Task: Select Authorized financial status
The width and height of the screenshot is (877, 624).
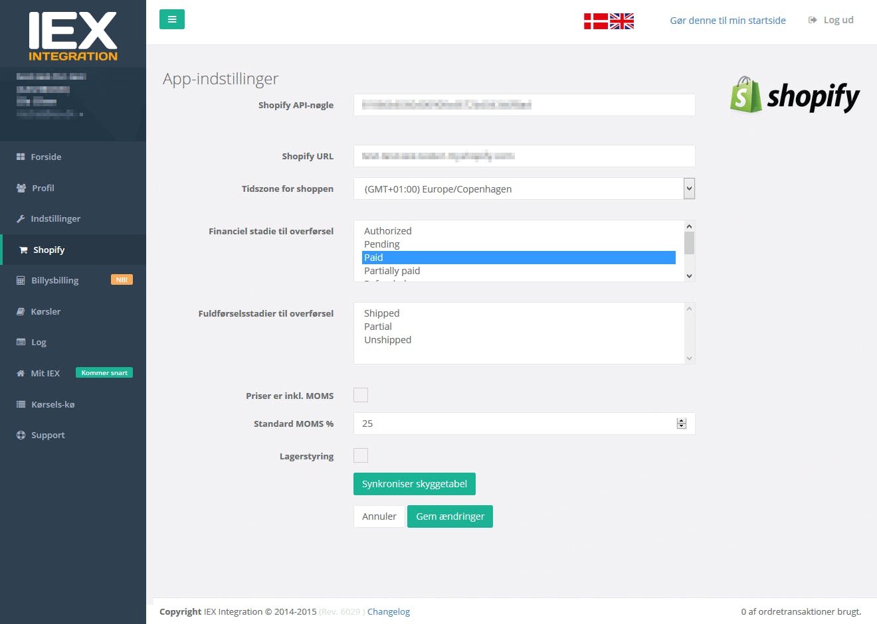Action: 519,231
